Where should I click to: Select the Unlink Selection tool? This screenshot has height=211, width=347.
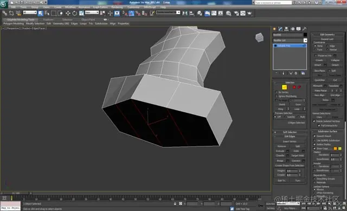pyautogui.click(x=11, y=13)
